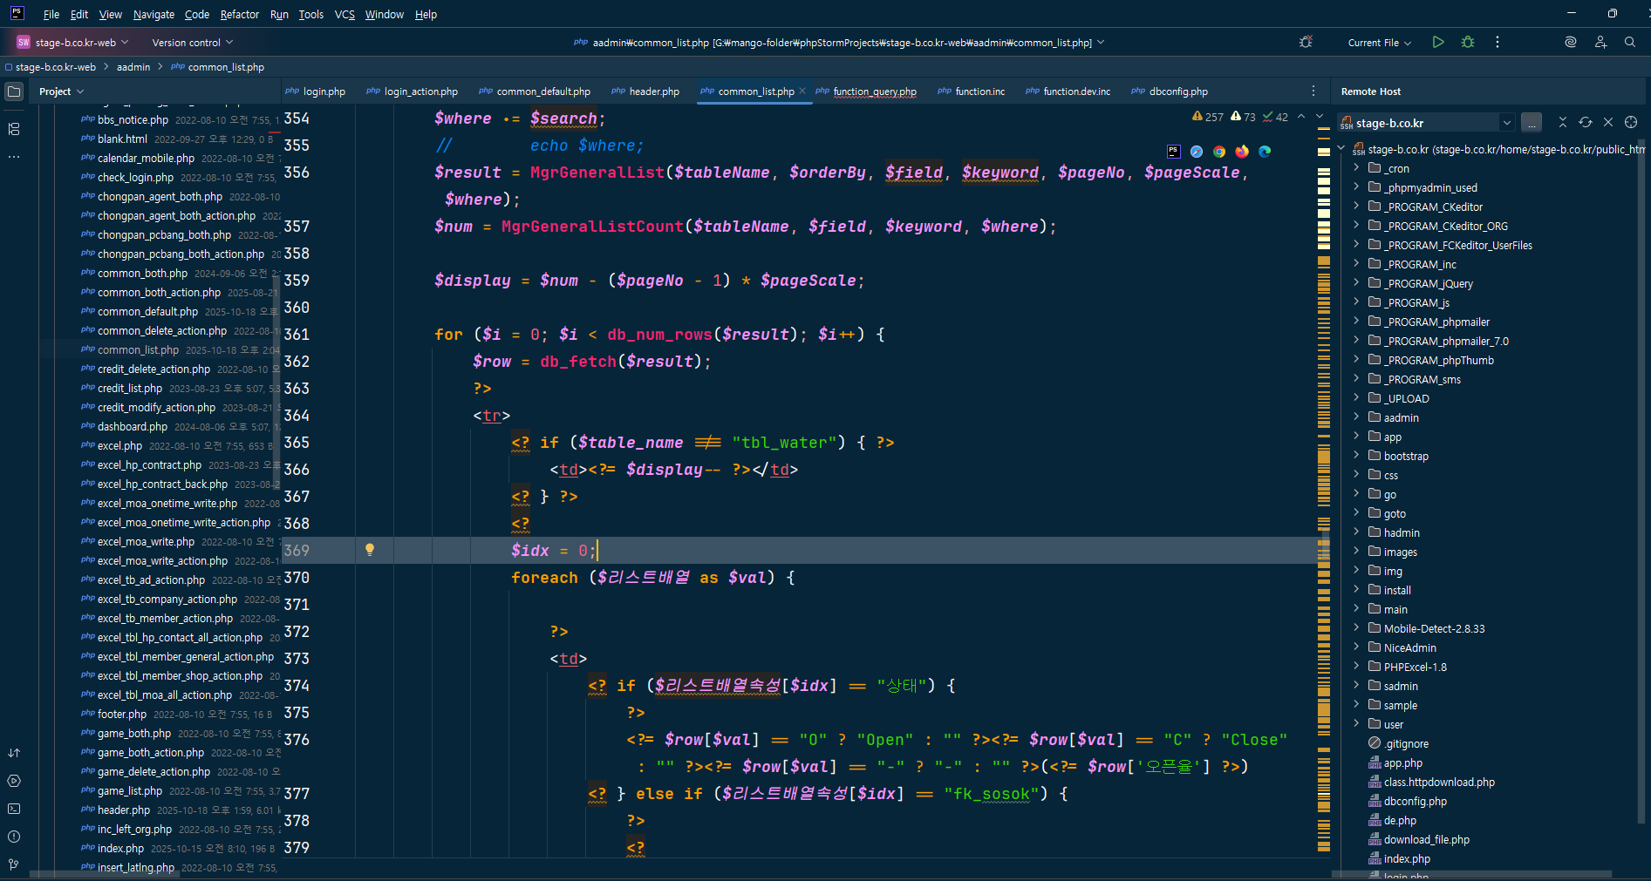Open page in Safari browser icon
1651x881 pixels.
(x=1197, y=152)
